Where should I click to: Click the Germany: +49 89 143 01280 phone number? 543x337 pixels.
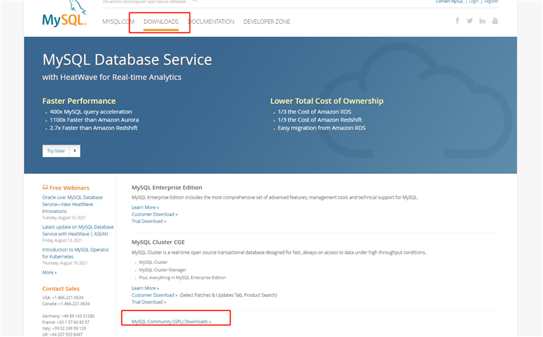coord(69,316)
